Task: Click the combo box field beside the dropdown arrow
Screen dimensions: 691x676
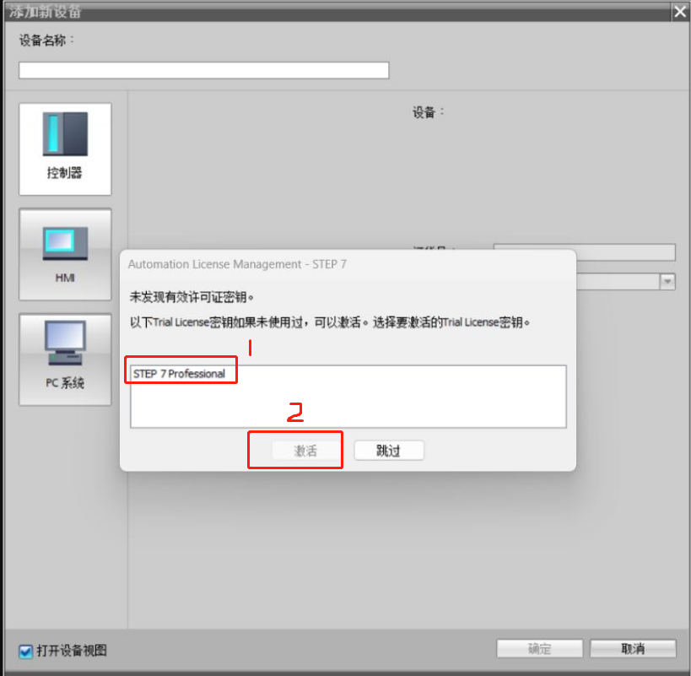Action: (618, 281)
